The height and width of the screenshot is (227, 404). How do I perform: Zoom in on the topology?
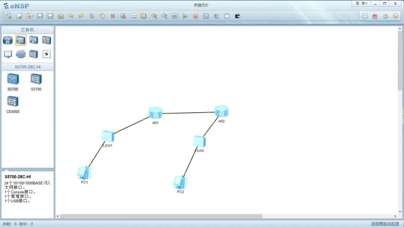click(154, 16)
